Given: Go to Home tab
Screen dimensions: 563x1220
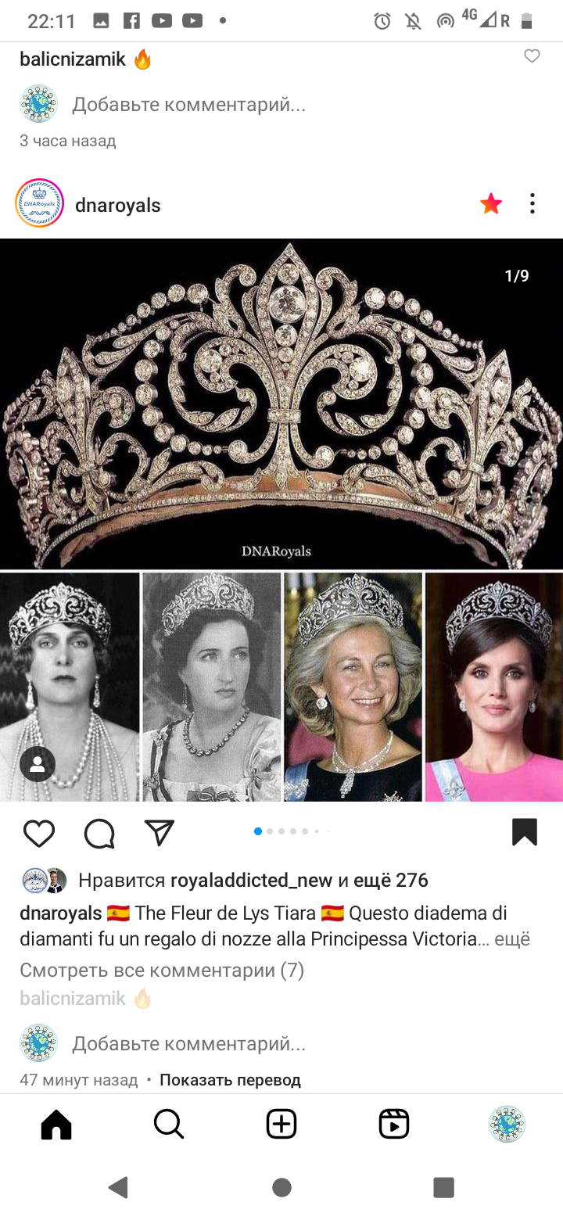Looking at the screenshot, I should click(x=56, y=1125).
